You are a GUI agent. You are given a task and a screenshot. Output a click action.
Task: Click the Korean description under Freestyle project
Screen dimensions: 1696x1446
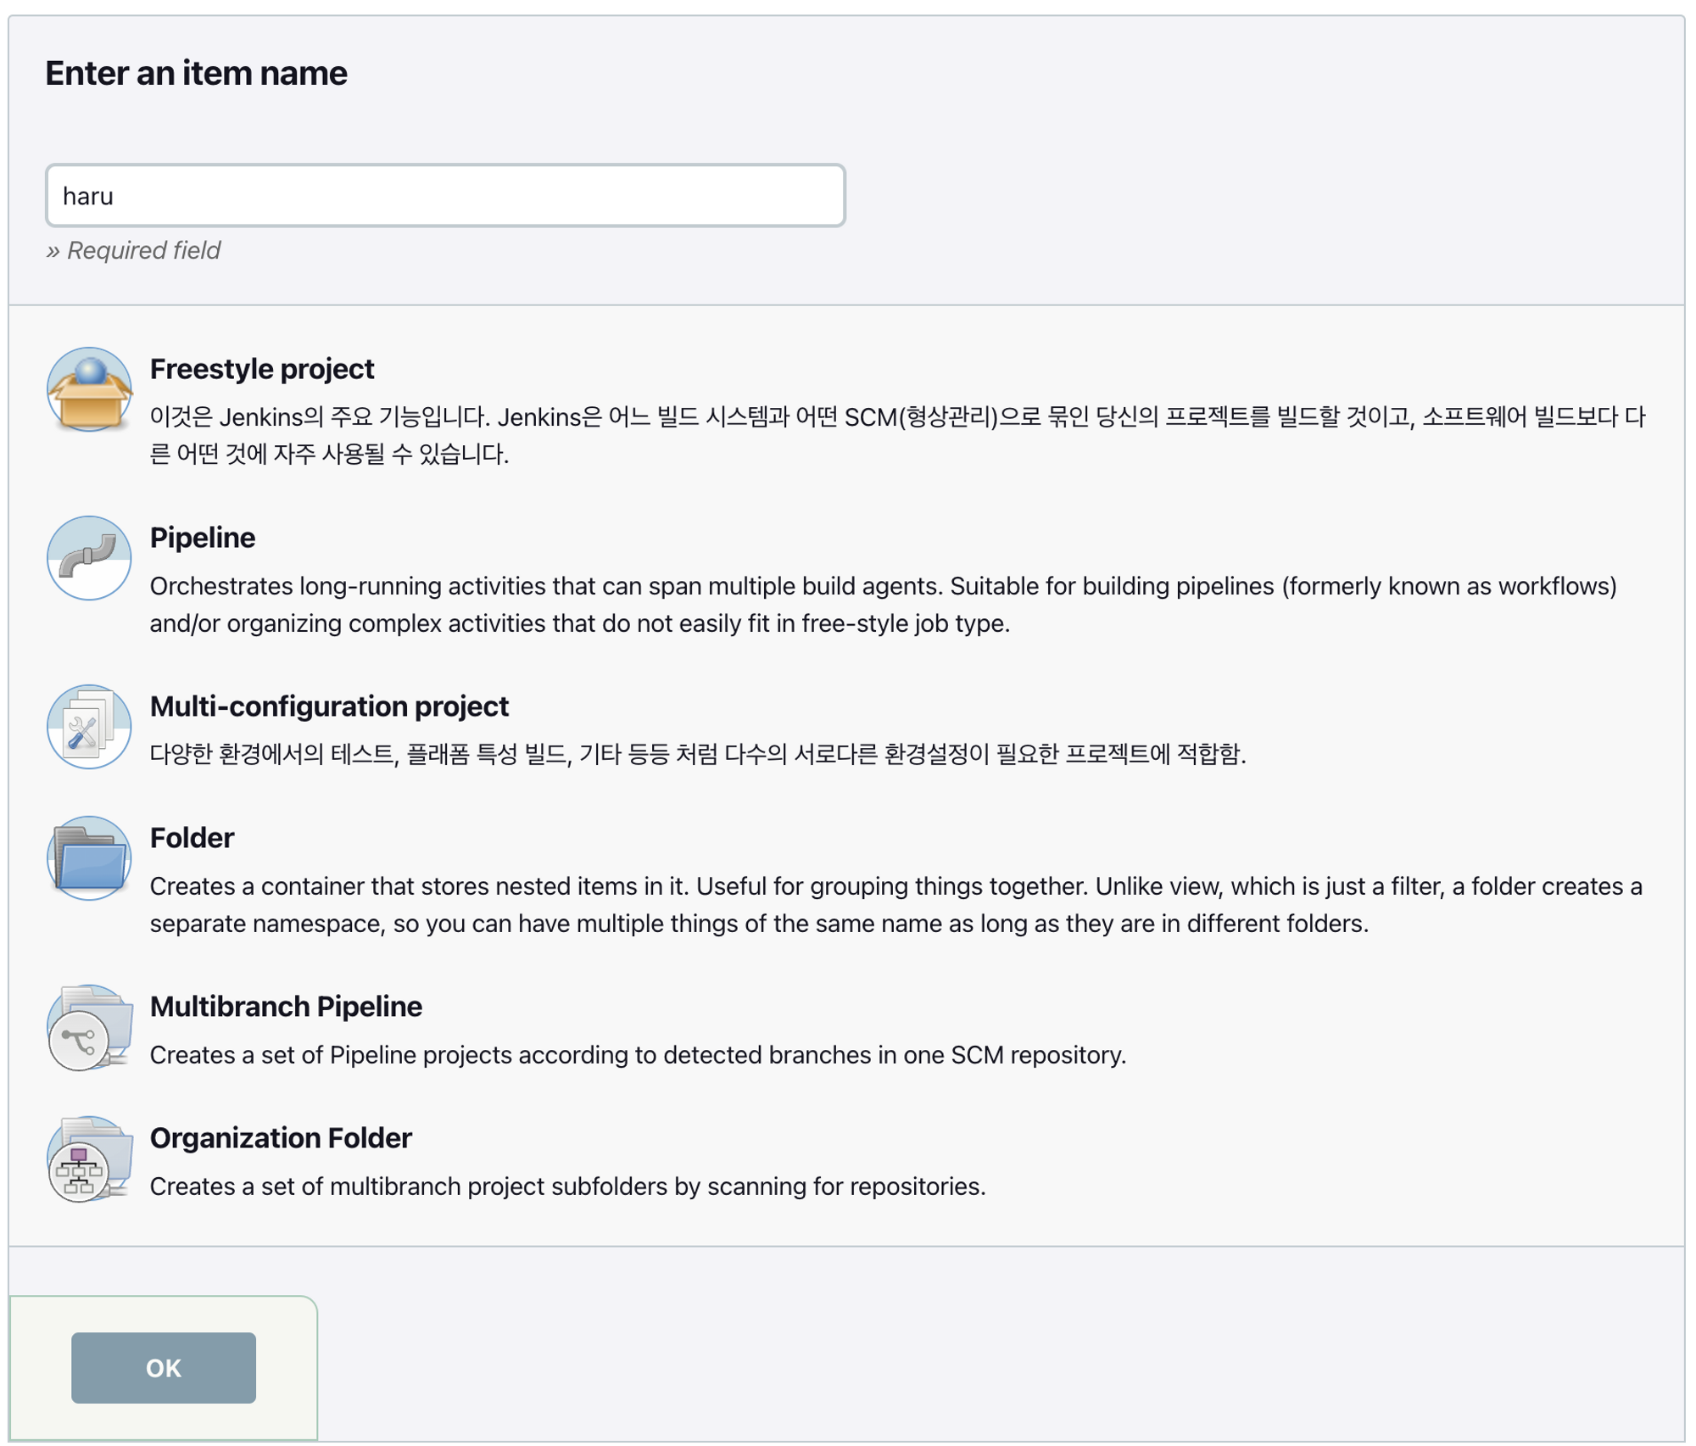(x=897, y=435)
